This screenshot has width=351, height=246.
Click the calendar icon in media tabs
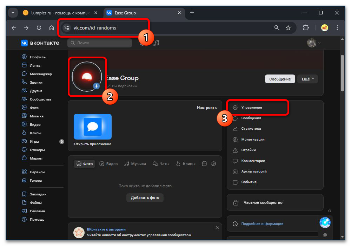click(x=204, y=164)
